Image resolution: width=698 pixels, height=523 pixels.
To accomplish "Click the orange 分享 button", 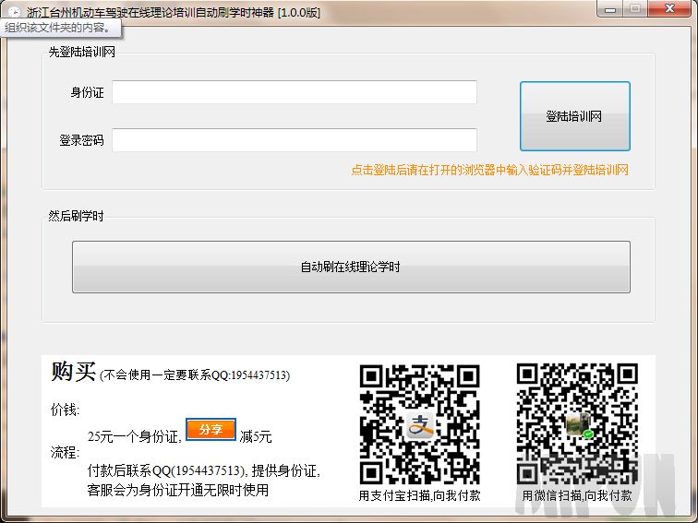I will pyautogui.click(x=211, y=429).
